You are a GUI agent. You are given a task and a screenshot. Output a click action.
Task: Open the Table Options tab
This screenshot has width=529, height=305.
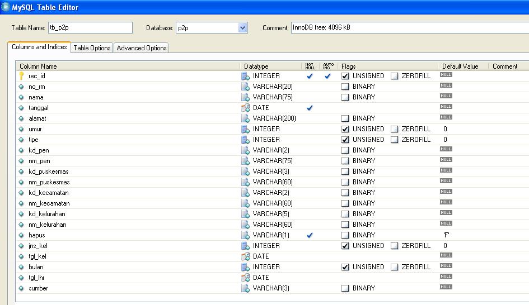pyautogui.click(x=92, y=48)
